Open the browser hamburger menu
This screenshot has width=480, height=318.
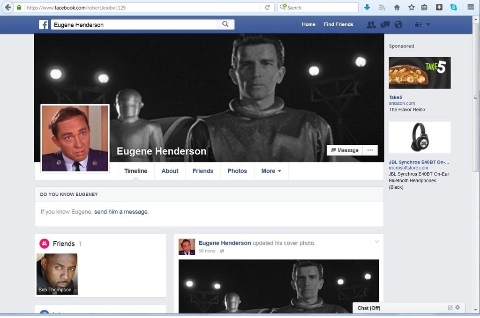point(471,7)
